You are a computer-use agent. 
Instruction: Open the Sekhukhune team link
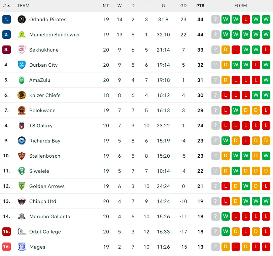[44, 50]
